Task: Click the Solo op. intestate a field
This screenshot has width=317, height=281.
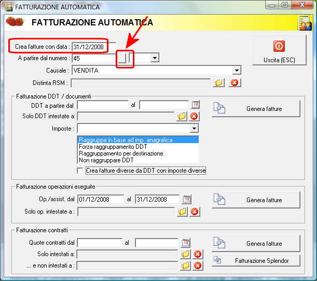Action: coord(126,212)
